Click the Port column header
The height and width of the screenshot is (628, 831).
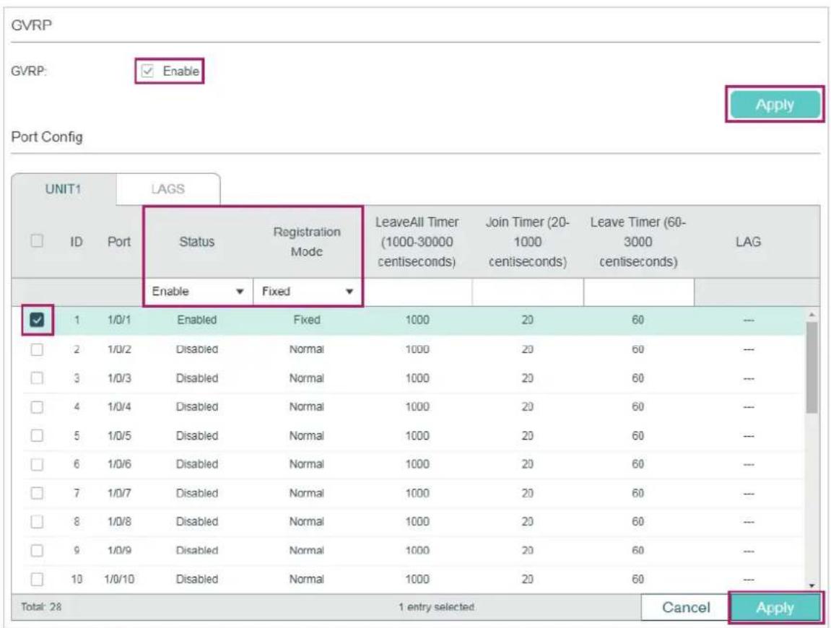point(118,242)
